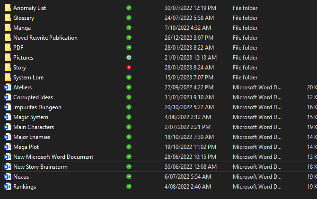Viewport: 317px width, 199px height.
Task: Click the New Story Brainstorm file name
Action: coord(40,167)
